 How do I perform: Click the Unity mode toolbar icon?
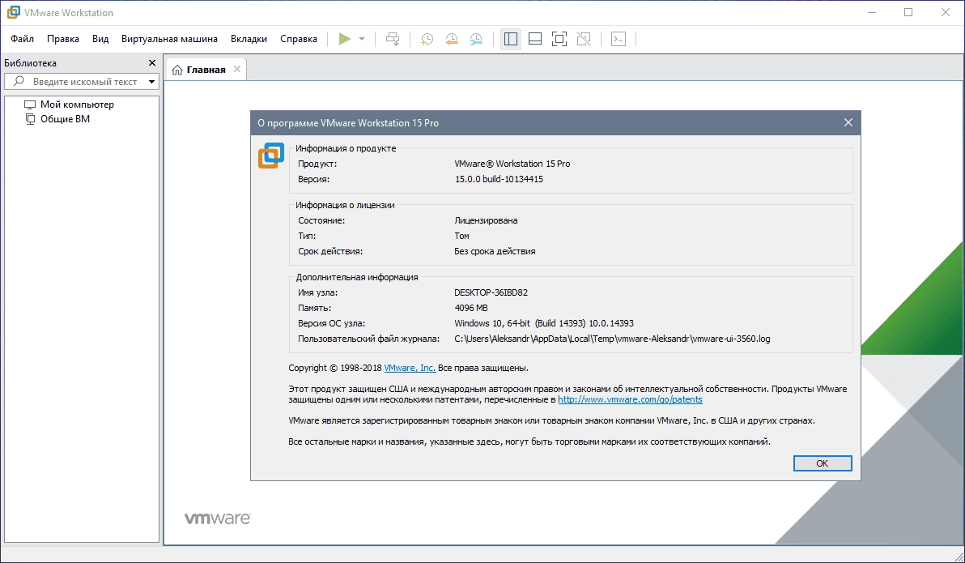pyautogui.click(x=584, y=39)
